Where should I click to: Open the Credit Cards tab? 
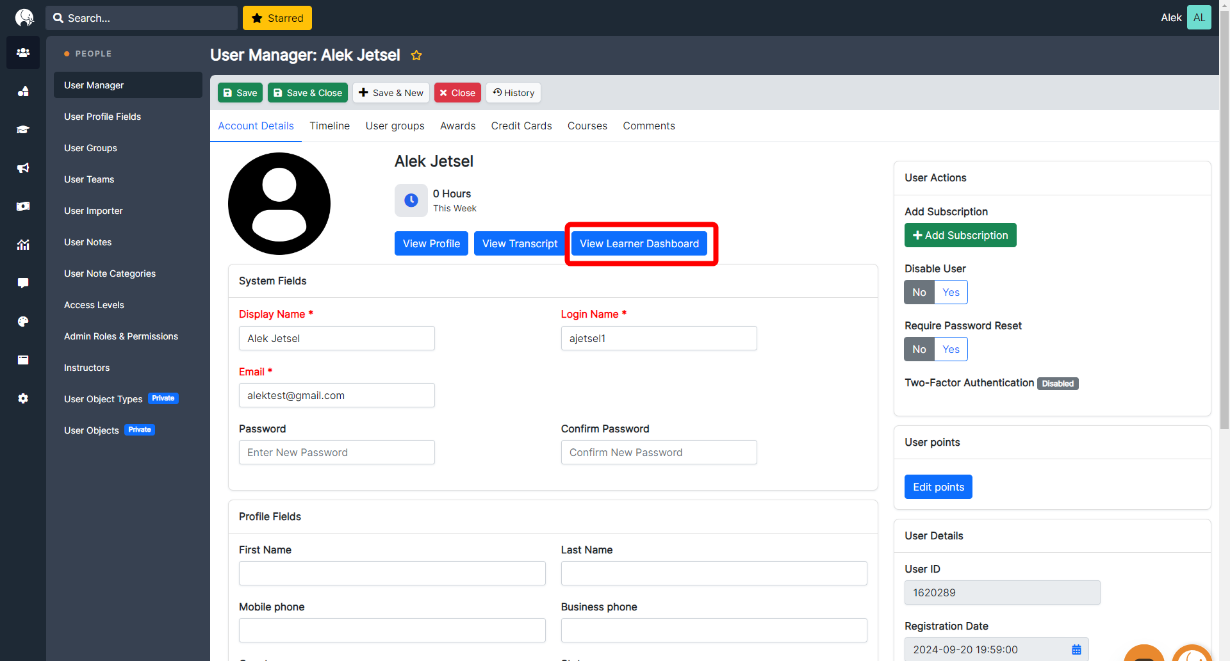tap(521, 126)
